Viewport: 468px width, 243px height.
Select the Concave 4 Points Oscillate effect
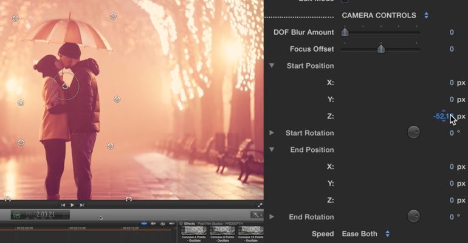point(194,234)
